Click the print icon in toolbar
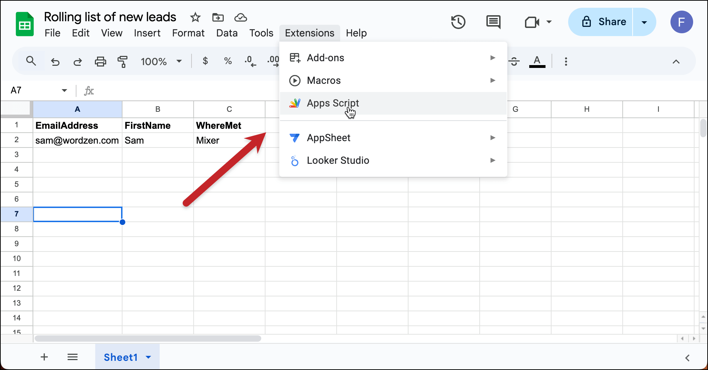The width and height of the screenshot is (708, 370). pyautogui.click(x=101, y=62)
